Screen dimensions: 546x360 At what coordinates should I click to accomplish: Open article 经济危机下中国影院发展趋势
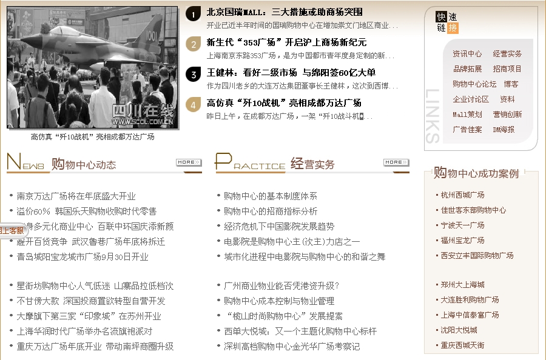click(279, 227)
